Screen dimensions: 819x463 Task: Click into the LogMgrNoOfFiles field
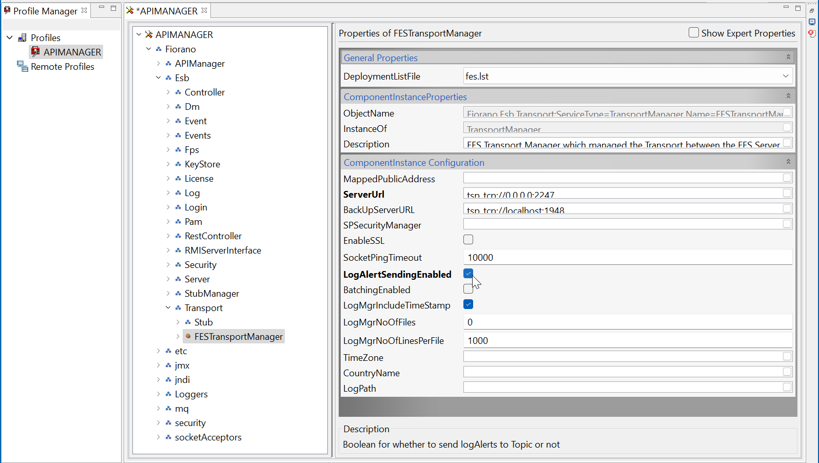628,322
